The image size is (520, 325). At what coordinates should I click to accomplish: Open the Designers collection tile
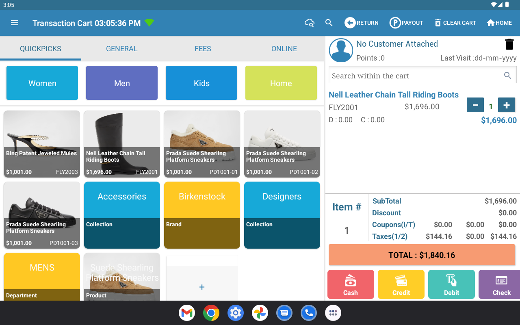pyautogui.click(x=282, y=215)
